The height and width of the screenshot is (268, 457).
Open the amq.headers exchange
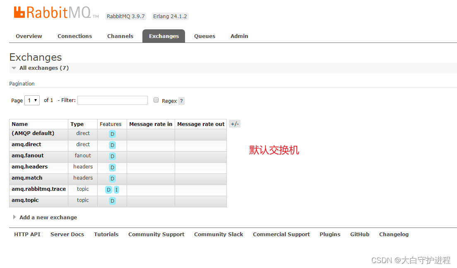(x=29, y=166)
